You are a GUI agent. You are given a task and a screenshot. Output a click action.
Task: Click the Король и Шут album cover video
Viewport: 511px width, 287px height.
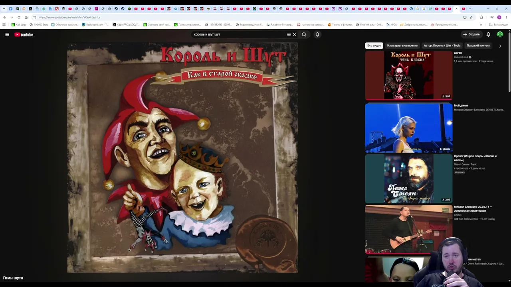coord(182,158)
